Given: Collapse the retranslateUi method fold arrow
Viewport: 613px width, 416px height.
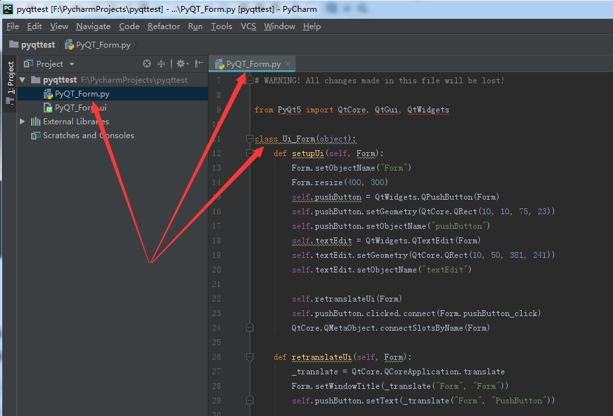Looking at the screenshot, I should (x=250, y=356).
